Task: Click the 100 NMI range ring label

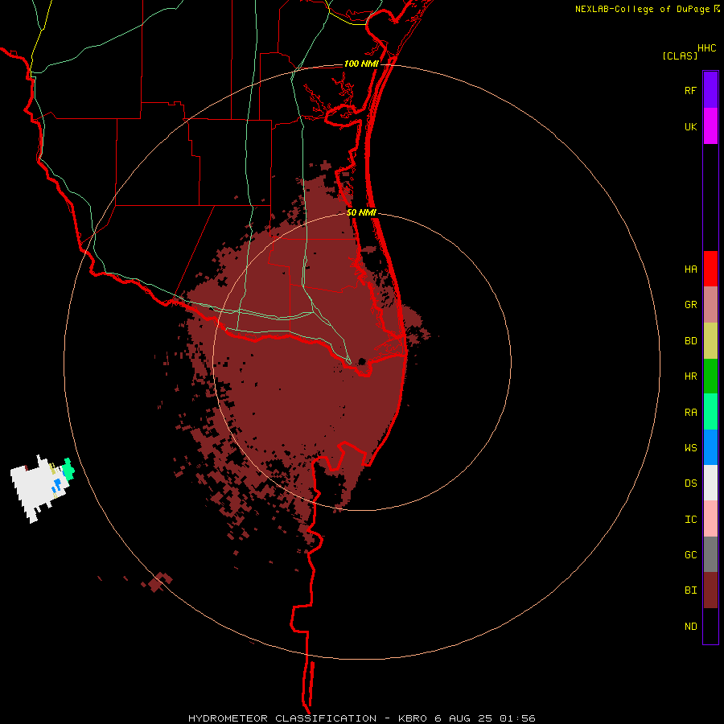Action: point(361,64)
